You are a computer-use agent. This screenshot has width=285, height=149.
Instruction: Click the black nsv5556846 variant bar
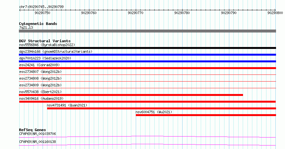coord(147,48)
